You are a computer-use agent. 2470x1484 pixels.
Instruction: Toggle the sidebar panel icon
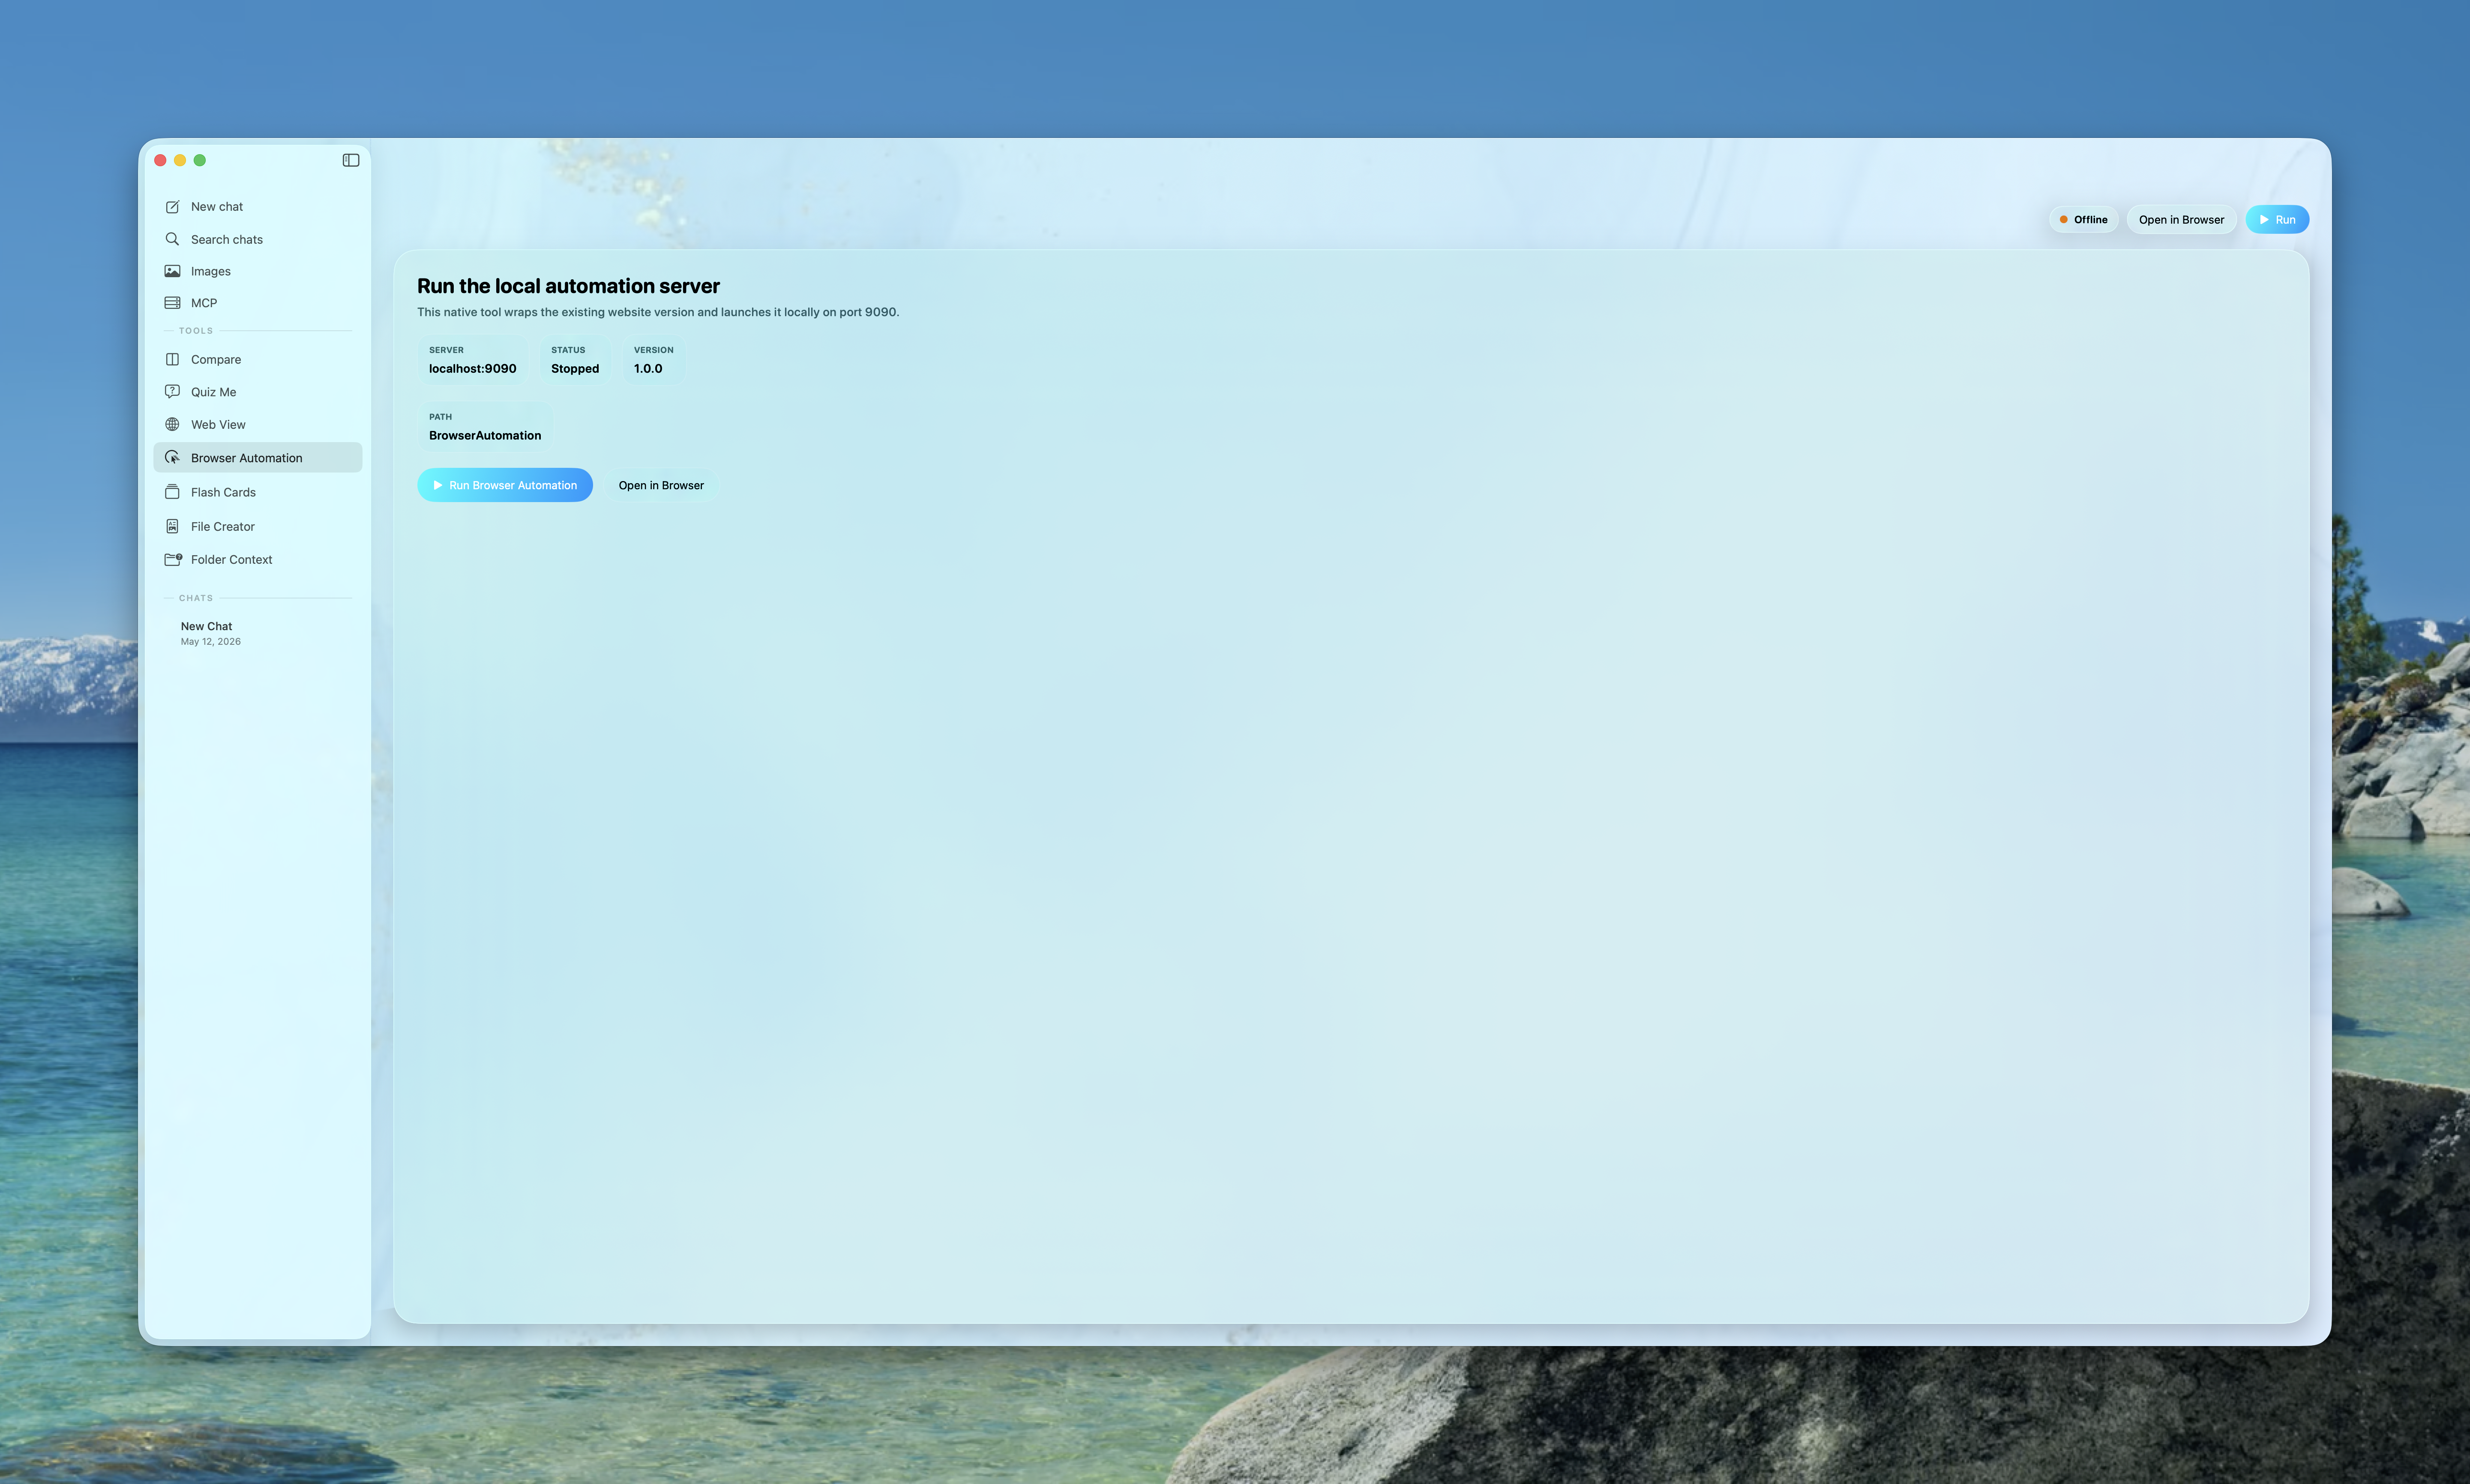[351, 160]
